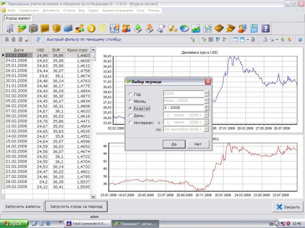Click the table scrollbar up arrow
305x228 pixels.
point(94,50)
